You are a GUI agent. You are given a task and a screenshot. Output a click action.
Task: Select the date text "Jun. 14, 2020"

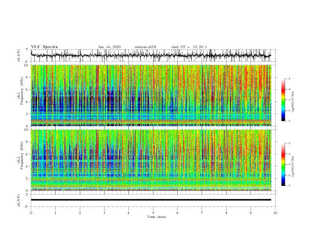click(109, 47)
